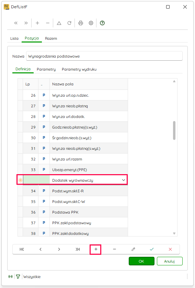Select row PPK zakł.dodatkowy

[x=73, y=232]
